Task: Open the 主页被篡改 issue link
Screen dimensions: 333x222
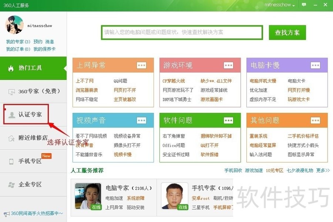Action: pyautogui.click(x=124, y=100)
